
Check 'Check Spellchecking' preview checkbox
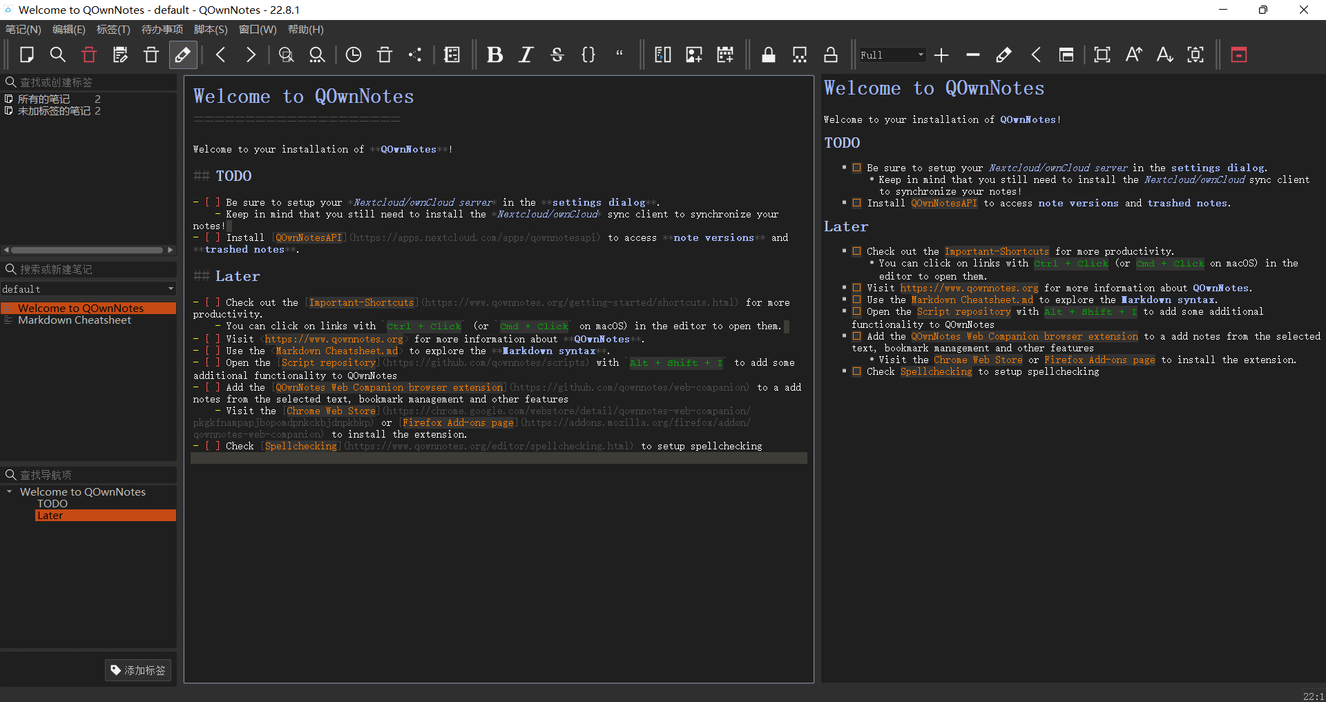click(x=856, y=371)
